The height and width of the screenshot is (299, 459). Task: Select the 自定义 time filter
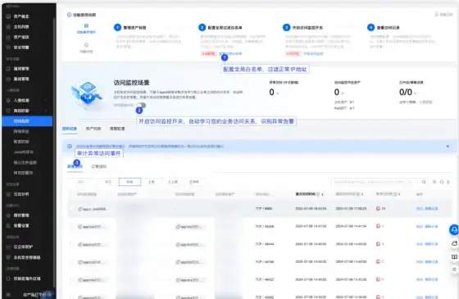[194, 182]
